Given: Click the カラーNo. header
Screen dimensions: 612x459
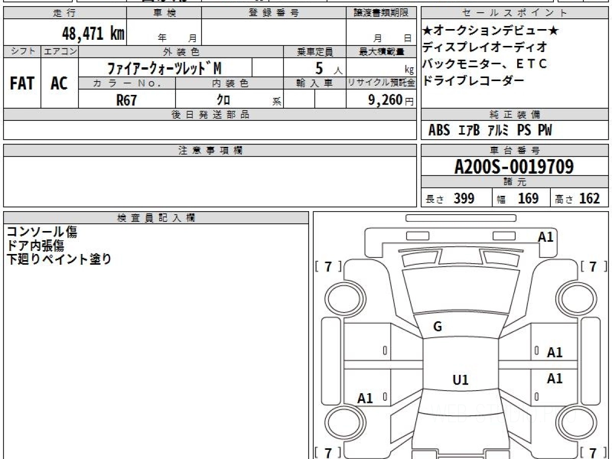Looking at the screenshot, I should point(127,83).
